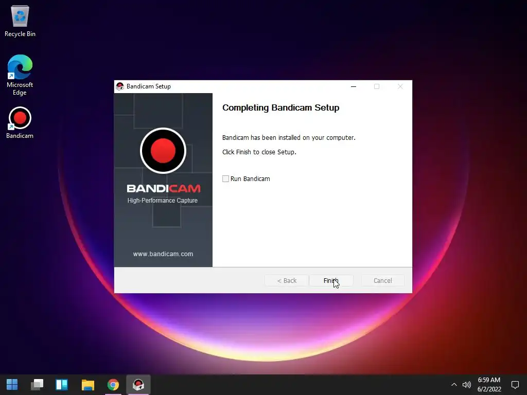The image size is (527, 395).
Task: Click the www.bandicam.com text in the sidebar
Action: (x=163, y=254)
